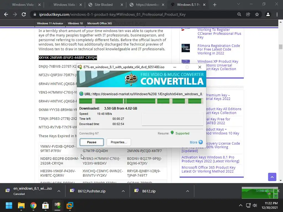
Task: Pause the ISO download
Action: click(92, 142)
